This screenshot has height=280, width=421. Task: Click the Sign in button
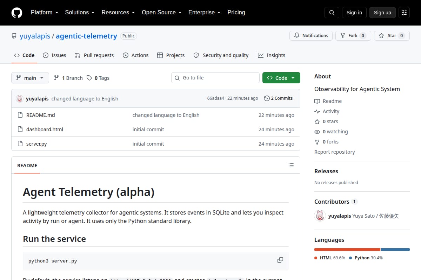coord(354,13)
